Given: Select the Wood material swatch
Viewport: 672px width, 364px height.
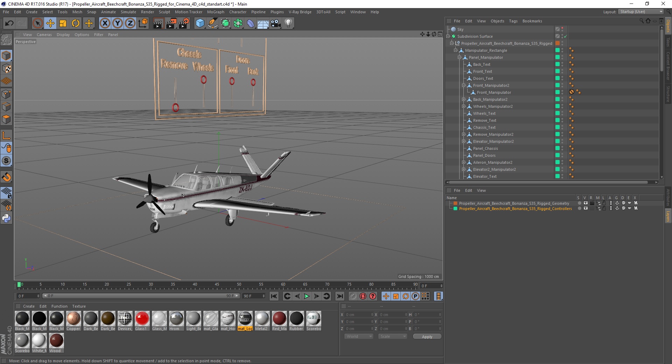Looking at the screenshot, I should point(56,343).
